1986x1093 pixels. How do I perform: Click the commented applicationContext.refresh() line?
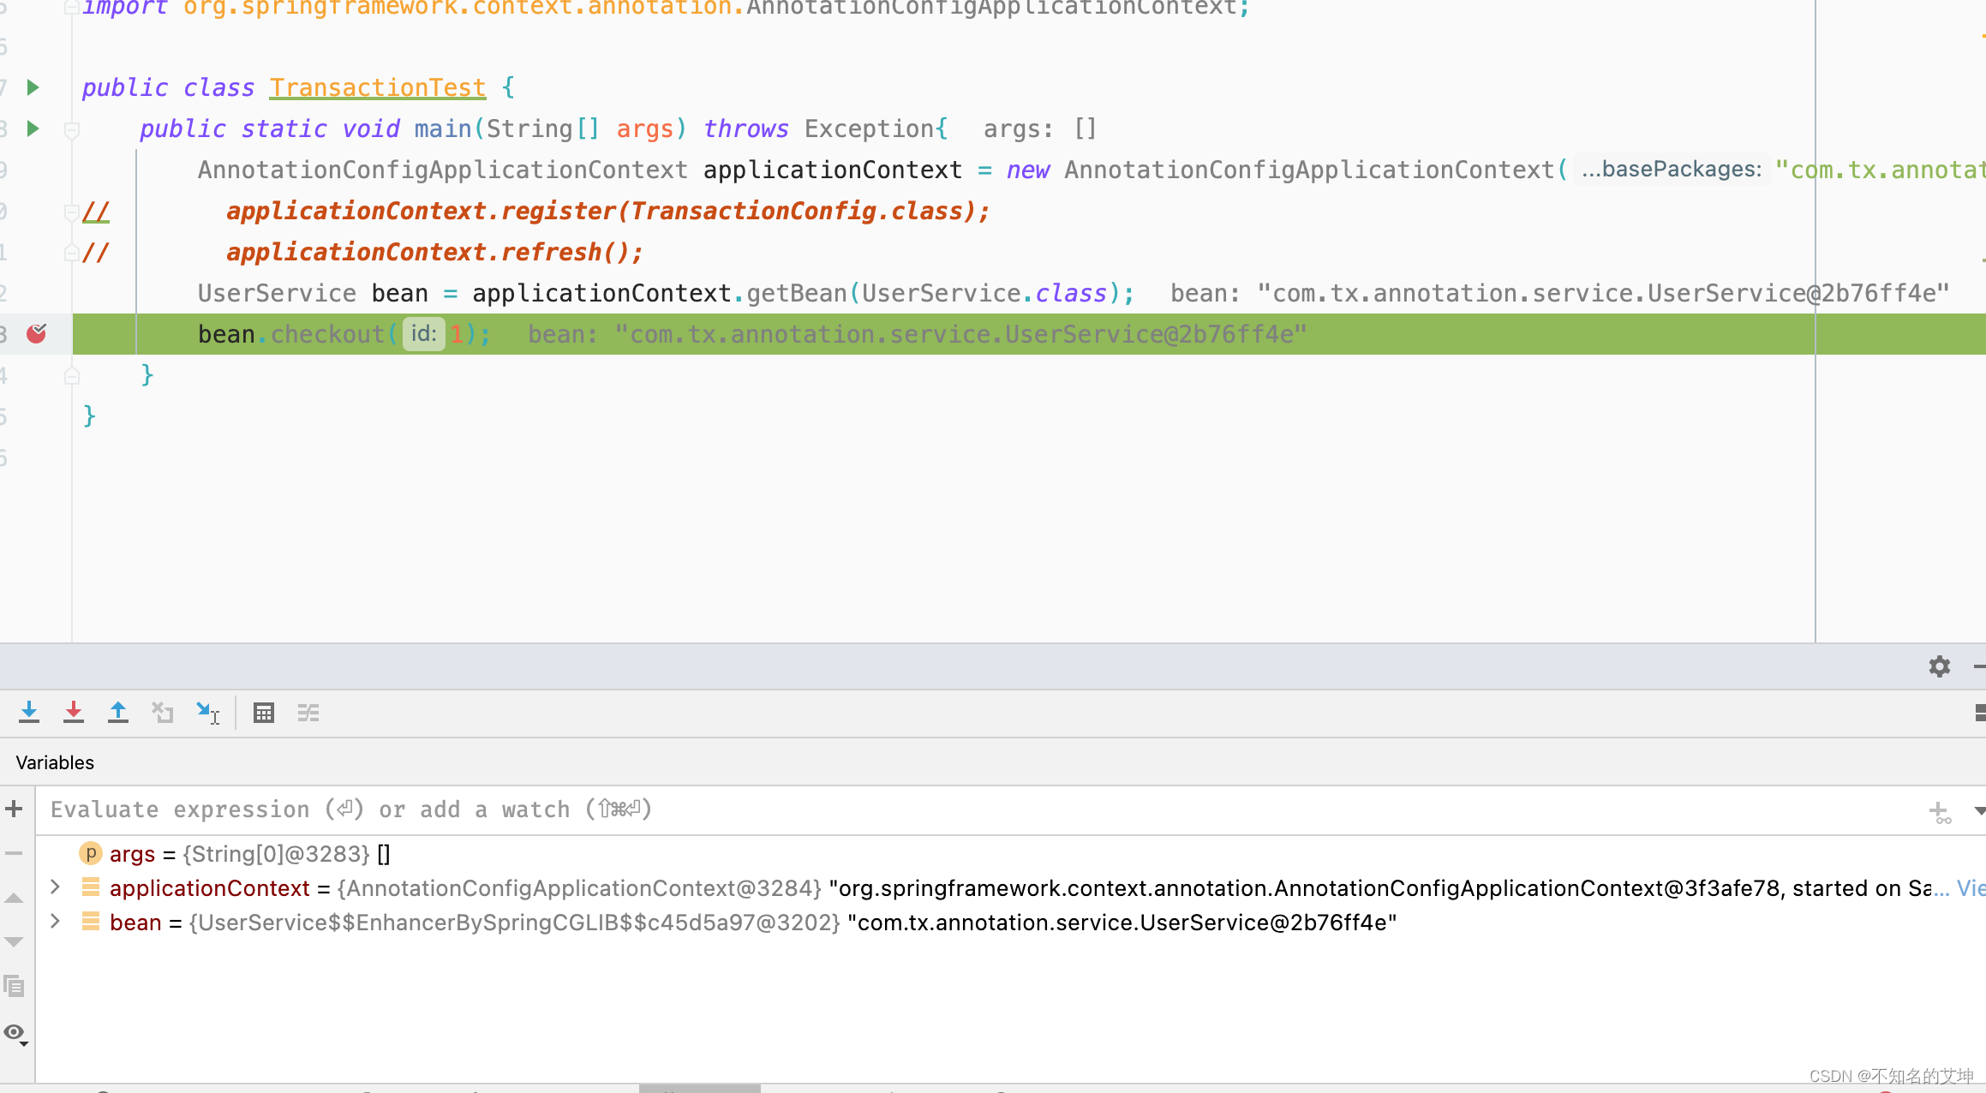coord(434,253)
